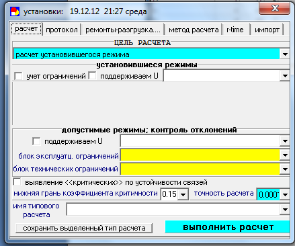Click the yellow блок технических ограничений field

200,169
